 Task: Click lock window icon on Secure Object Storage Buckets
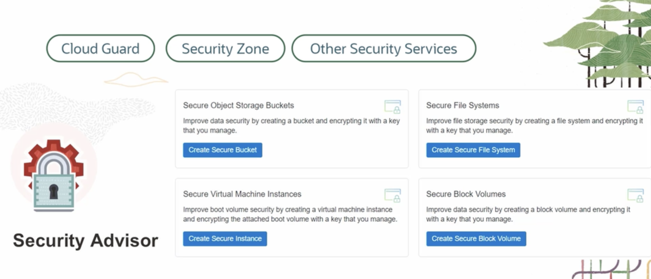coord(392,107)
